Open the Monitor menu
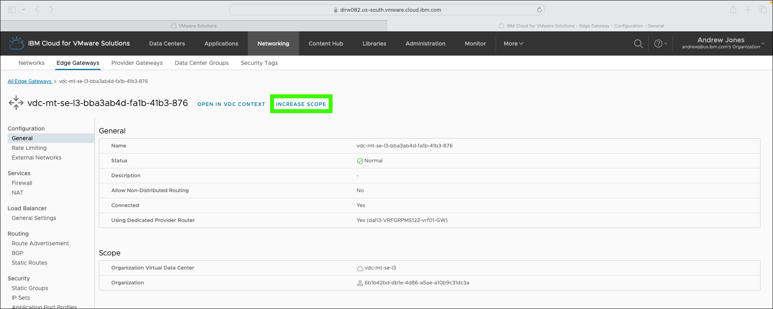773x309 pixels. (475, 44)
